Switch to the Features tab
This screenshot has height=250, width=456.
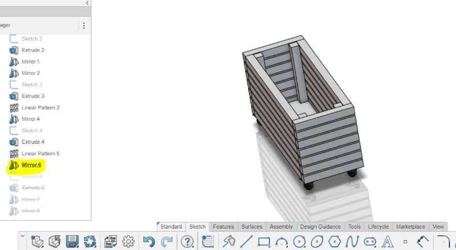click(x=223, y=226)
